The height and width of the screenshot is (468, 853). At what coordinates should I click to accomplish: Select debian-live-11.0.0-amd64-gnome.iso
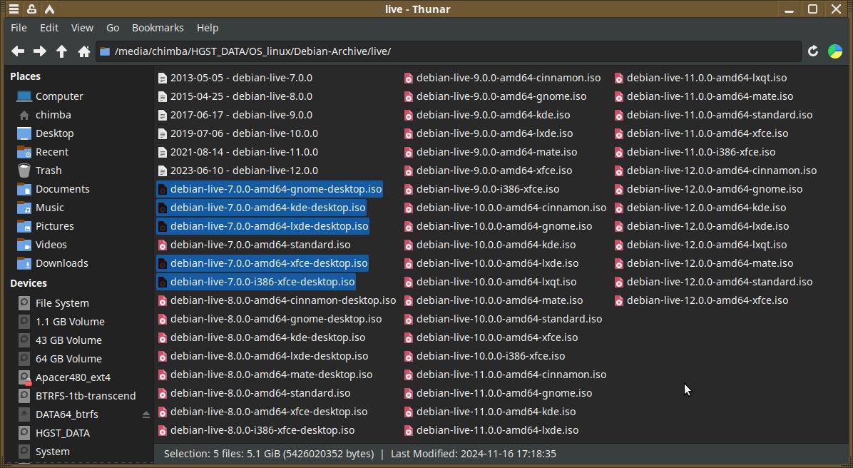[x=498, y=393]
